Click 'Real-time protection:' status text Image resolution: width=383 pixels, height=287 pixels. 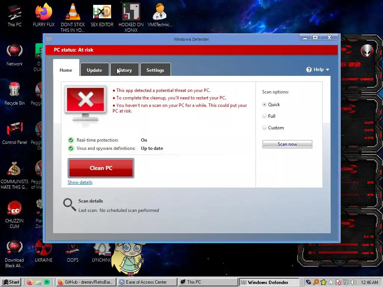pos(98,140)
